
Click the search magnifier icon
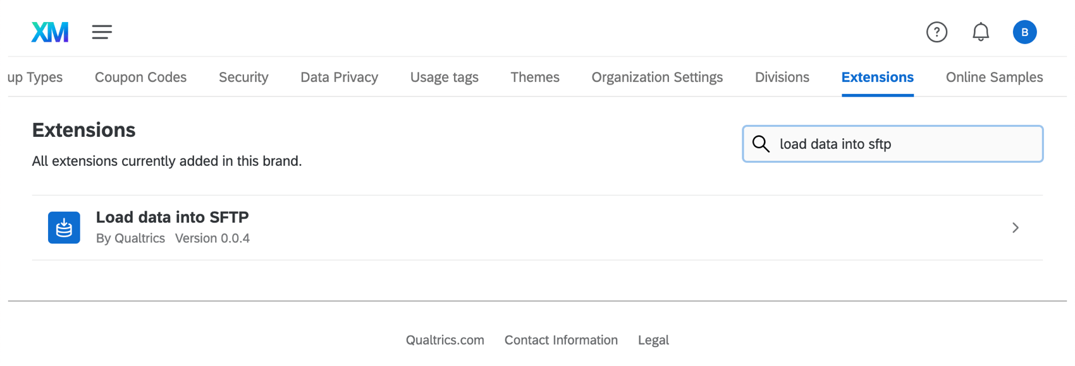[x=761, y=144]
